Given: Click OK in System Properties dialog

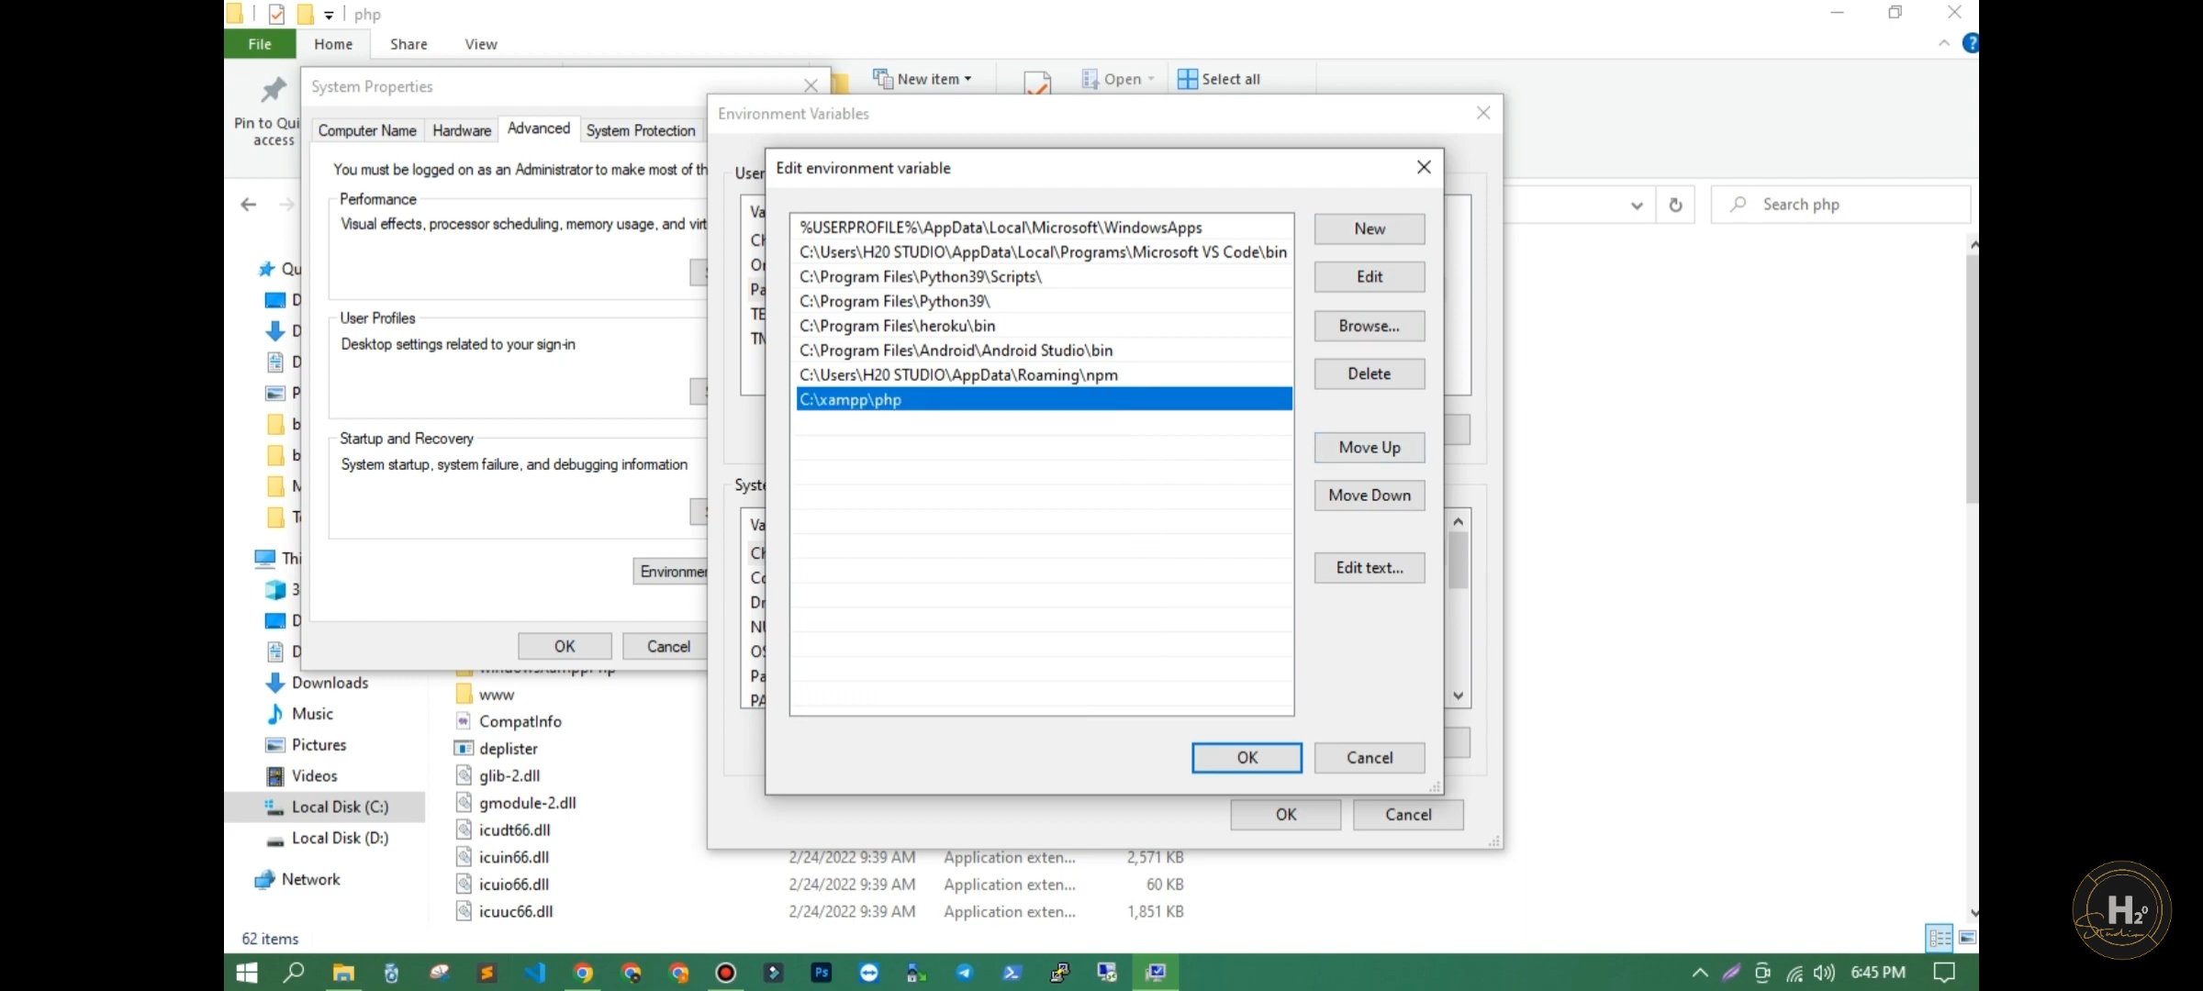Looking at the screenshot, I should [x=565, y=646].
